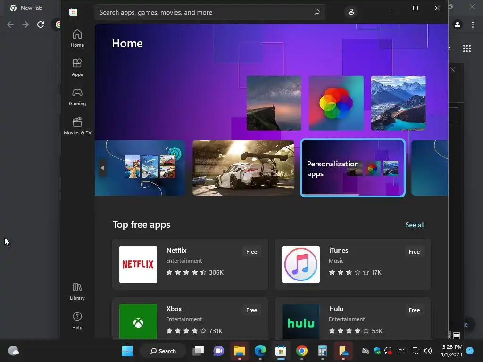This screenshot has height=362, width=483.
Task: Click the Microsoft Store logo icon
Action: click(73, 12)
